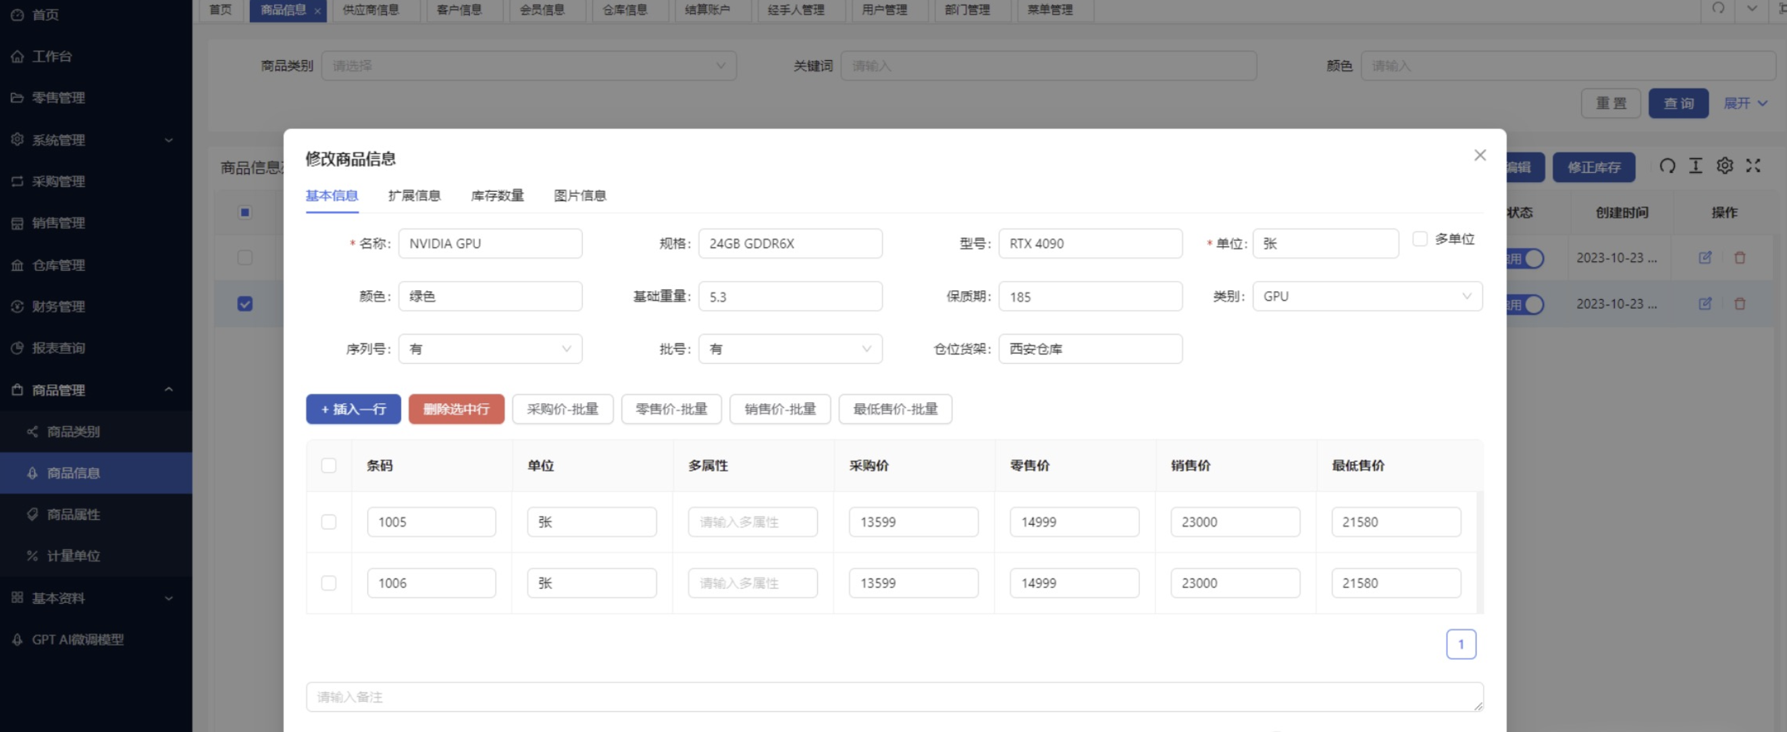Open the 类别 GPU dropdown
This screenshot has height=732, width=1787.
1368,296
